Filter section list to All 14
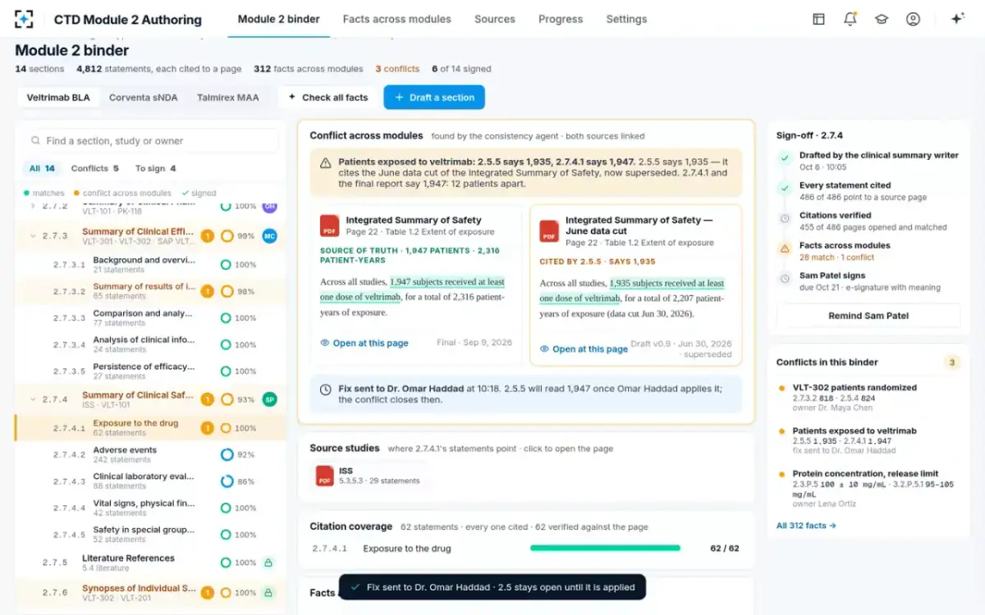The width and height of the screenshot is (985, 615). point(42,168)
